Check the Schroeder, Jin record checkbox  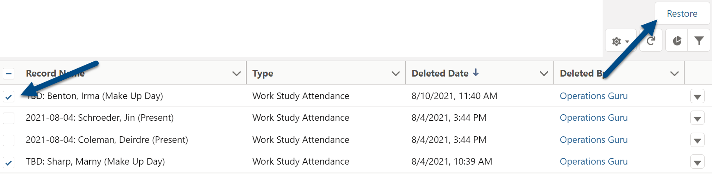[x=9, y=118]
